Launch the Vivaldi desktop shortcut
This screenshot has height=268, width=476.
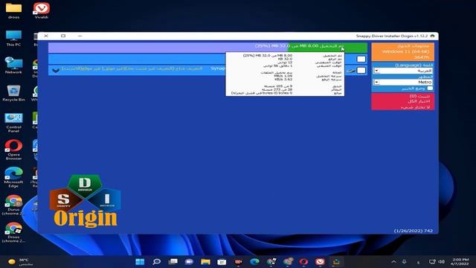42,10
